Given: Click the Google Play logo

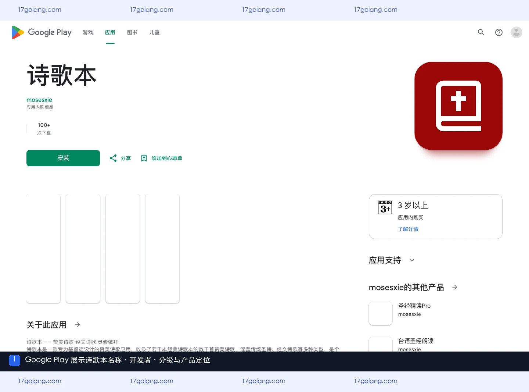Looking at the screenshot, I should [x=42, y=32].
